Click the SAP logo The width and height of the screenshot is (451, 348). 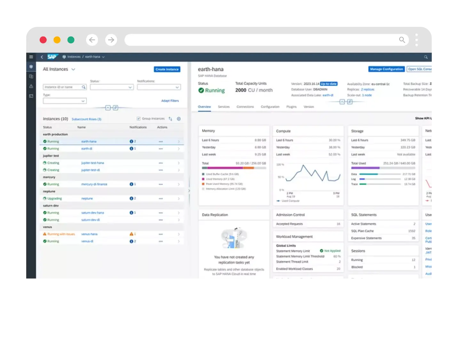pos(52,57)
